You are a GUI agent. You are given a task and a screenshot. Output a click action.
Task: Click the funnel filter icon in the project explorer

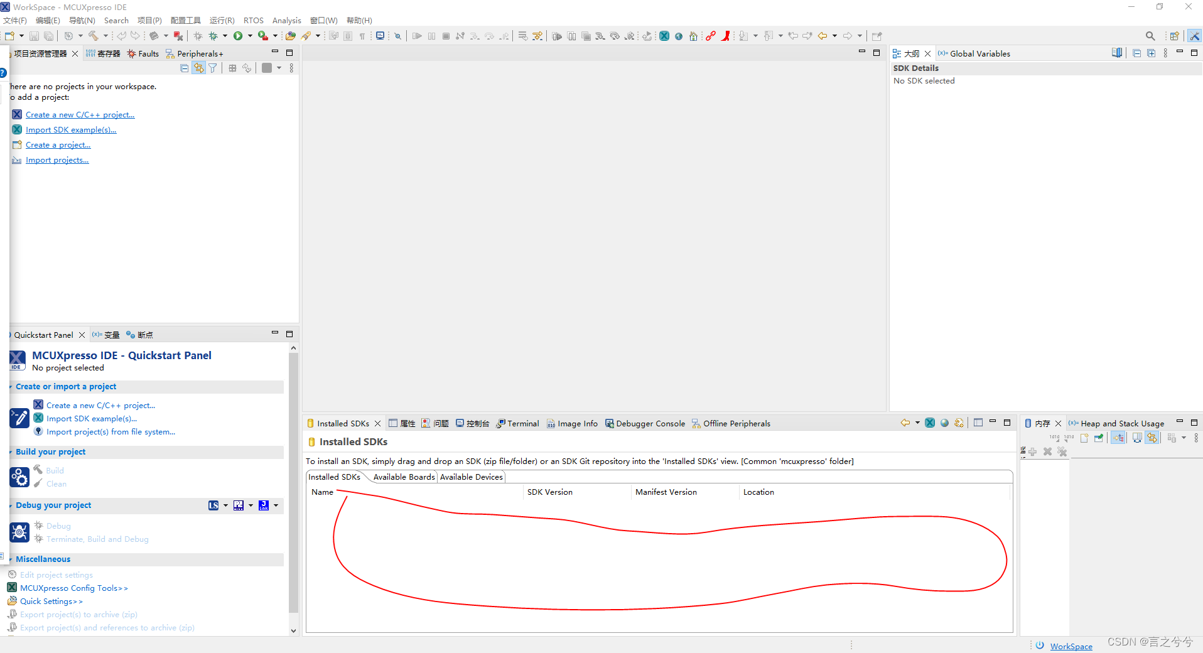coord(213,68)
